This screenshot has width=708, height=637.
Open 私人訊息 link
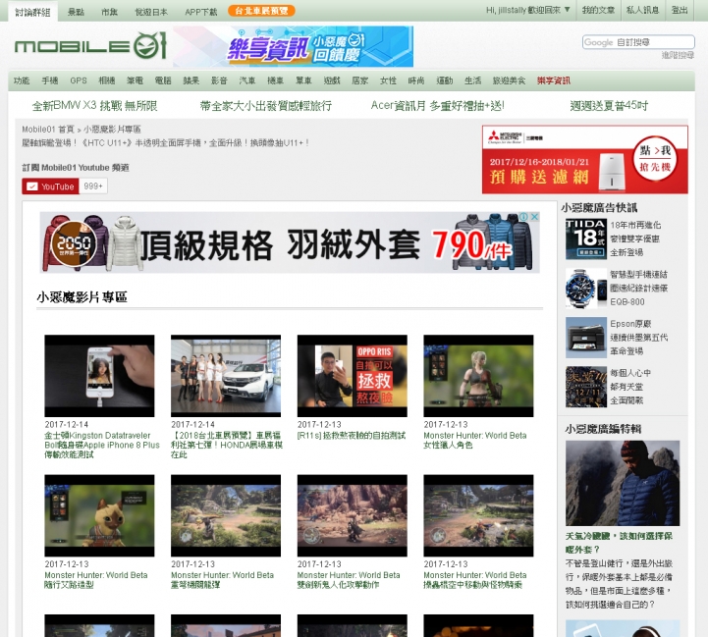pos(642,10)
